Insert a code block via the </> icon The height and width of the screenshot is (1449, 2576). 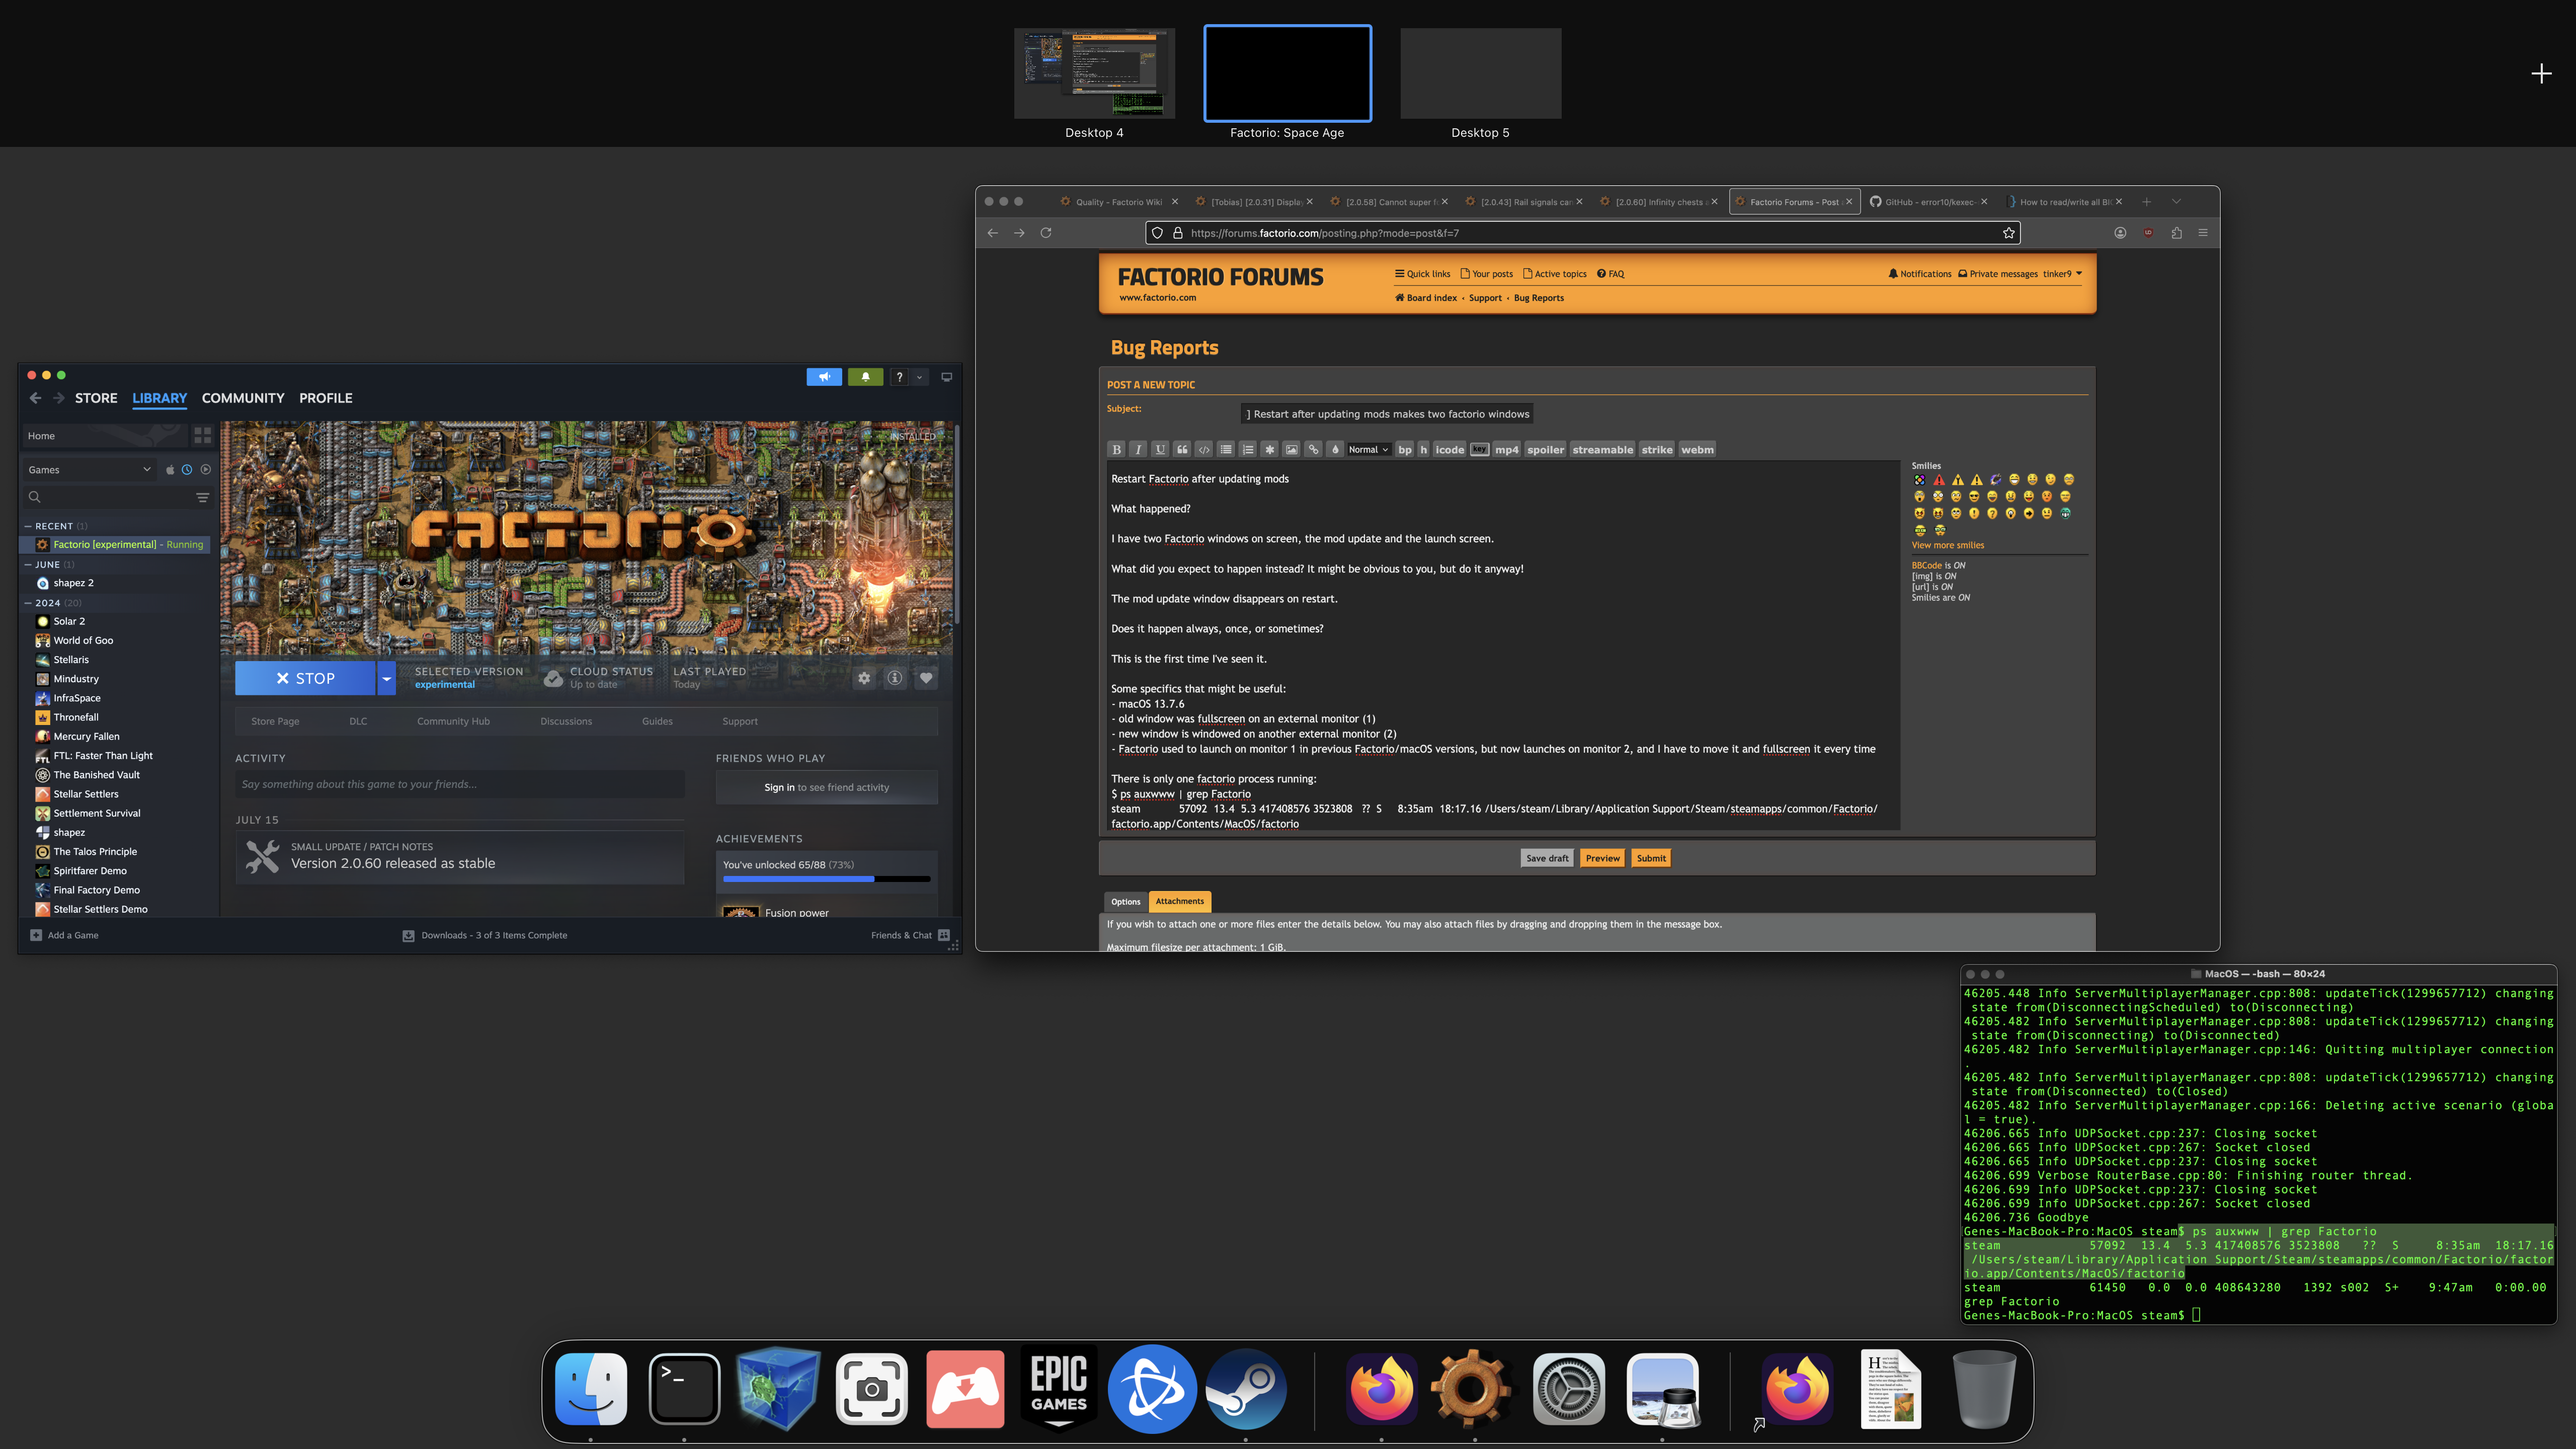1204,450
